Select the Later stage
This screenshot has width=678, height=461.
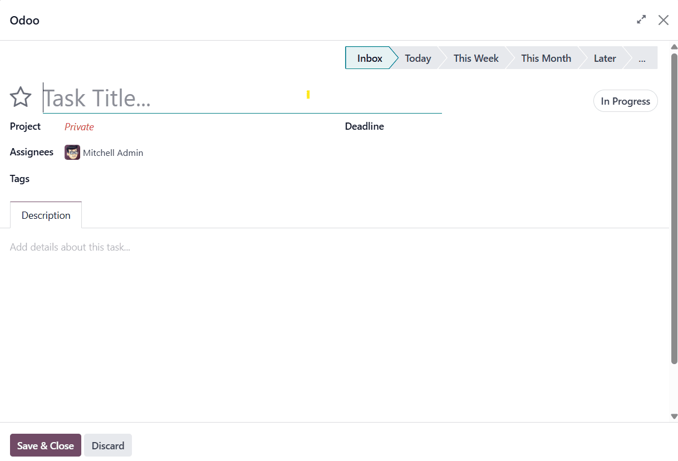pyautogui.click(x=605, y=58)
